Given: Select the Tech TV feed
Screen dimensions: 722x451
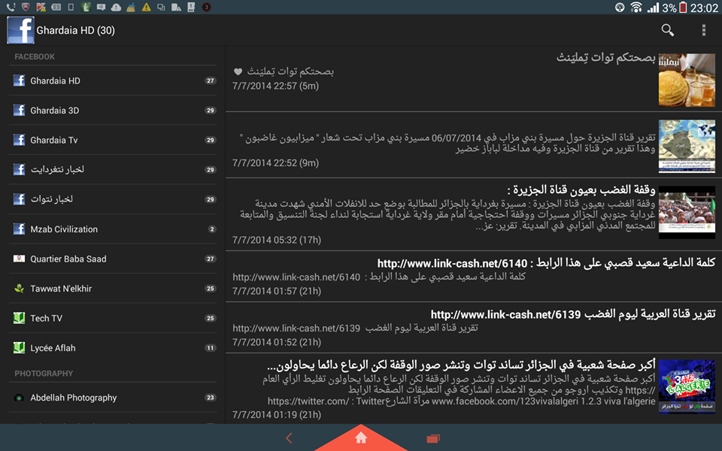Looking at the screenshot, I should pos(113,318).
